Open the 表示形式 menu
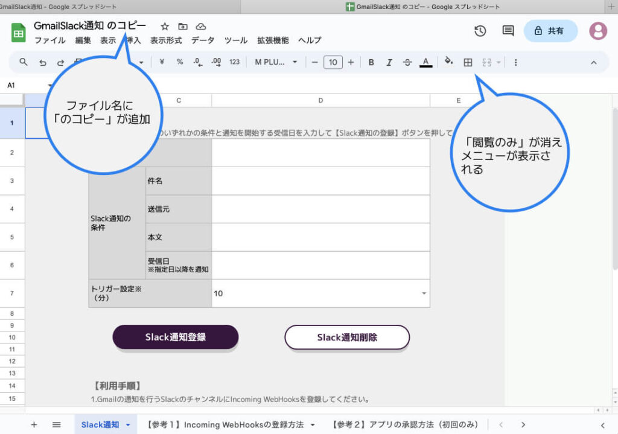This screenshot has height=434, width=618. coord(166,40)
